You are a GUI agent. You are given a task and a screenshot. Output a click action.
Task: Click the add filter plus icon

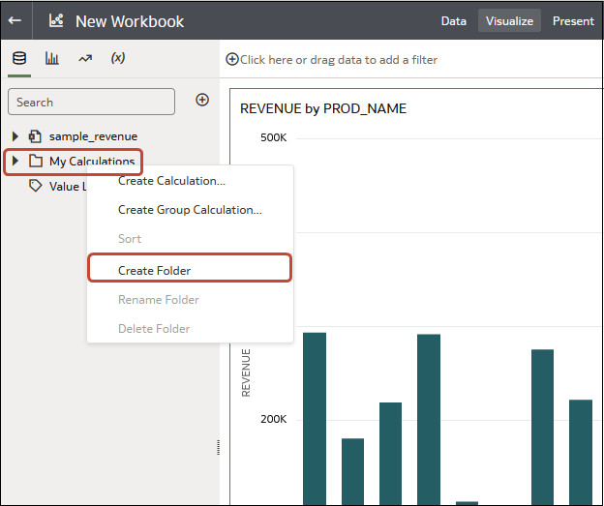[x=232, y=59]
